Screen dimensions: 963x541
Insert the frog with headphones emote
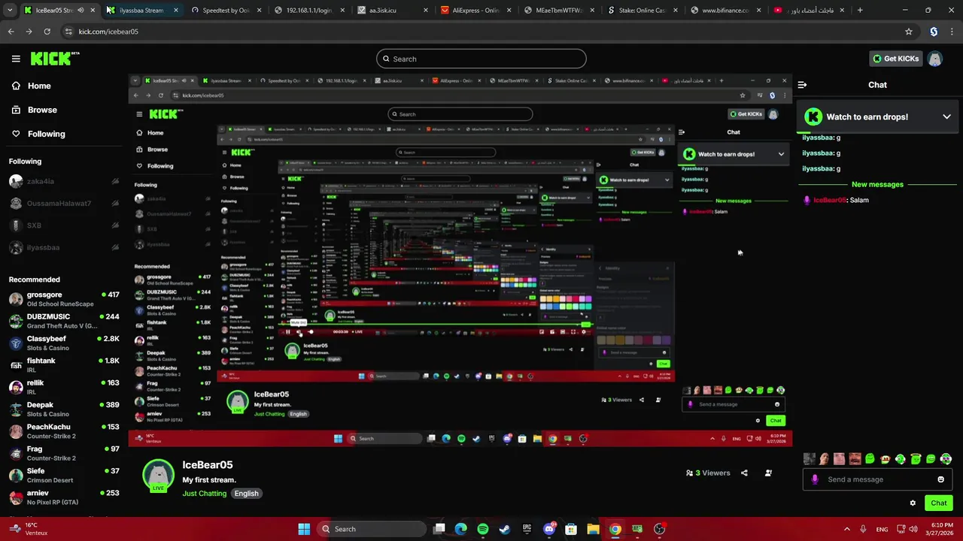900,459
